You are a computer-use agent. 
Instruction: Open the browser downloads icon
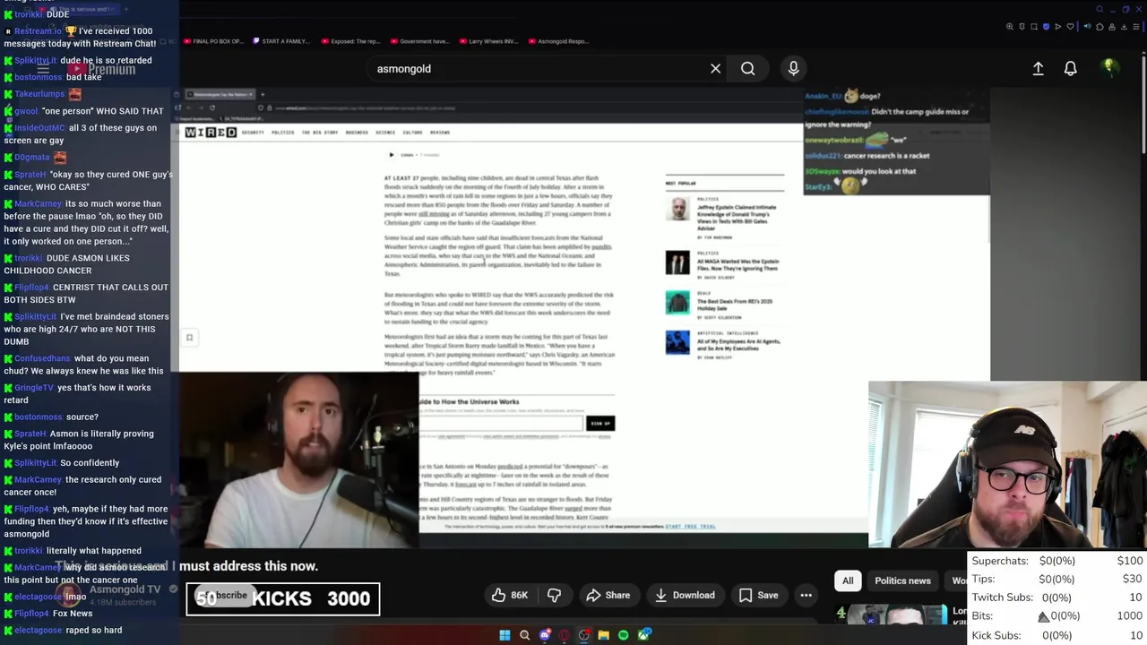tap(1124, 27)
